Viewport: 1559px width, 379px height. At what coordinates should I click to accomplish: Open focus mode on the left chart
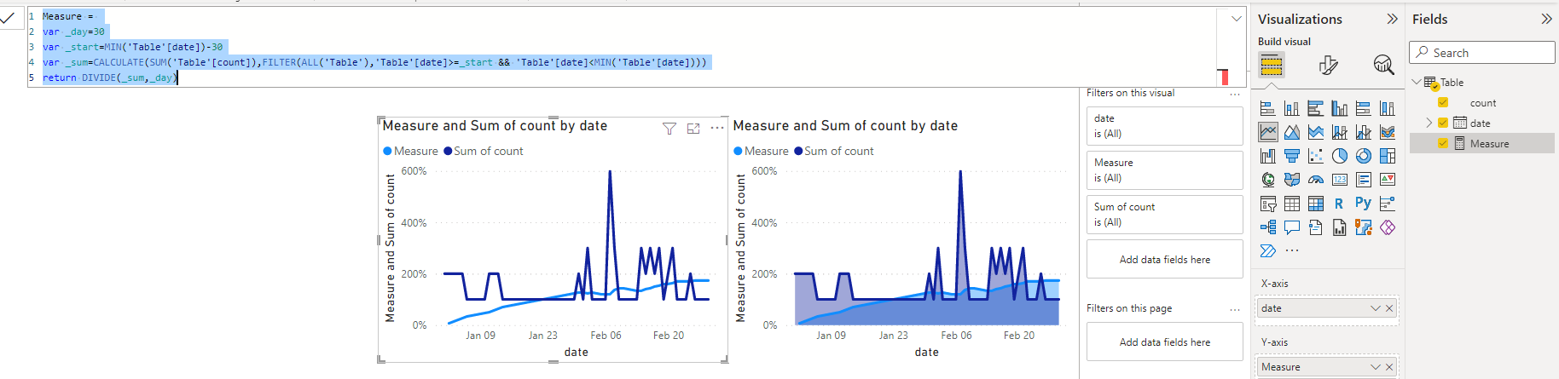[x=693, y=128]
